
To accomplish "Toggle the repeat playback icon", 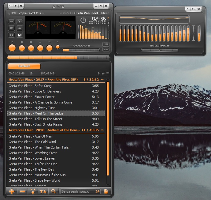I will coord(11,35).
